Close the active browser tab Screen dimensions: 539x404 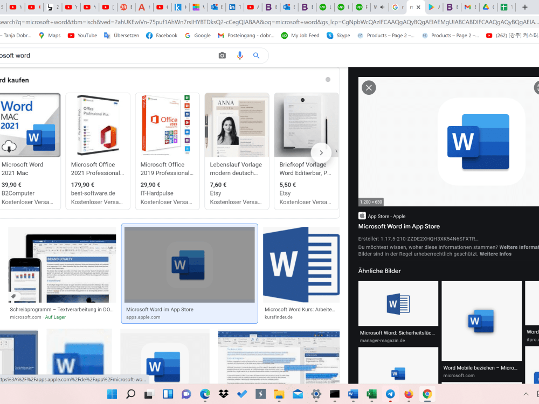pyautogui.click(x=418, y=7)
